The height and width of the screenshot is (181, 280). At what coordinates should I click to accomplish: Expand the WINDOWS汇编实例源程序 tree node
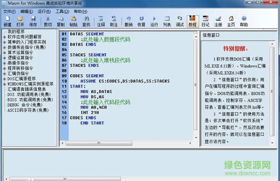[x=5, y=84]
